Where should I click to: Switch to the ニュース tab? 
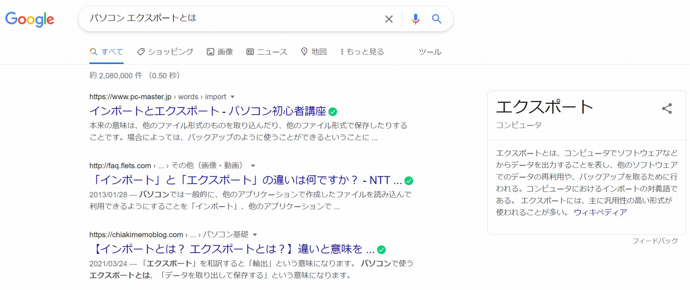(x=267, y=52)
